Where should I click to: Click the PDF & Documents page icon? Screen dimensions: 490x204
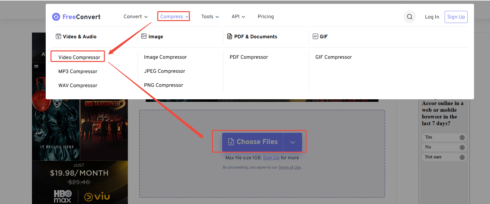tap(229, 36)
